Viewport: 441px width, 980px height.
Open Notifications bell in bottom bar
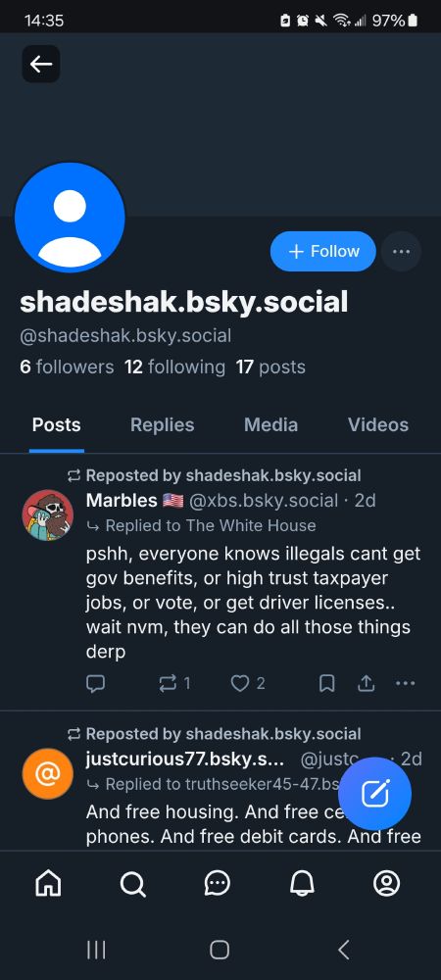302,883
